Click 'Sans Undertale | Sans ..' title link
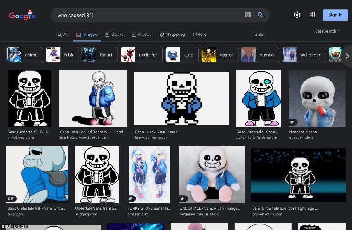Viewport: 352px width, 230px height. click(x=257, y=132)
